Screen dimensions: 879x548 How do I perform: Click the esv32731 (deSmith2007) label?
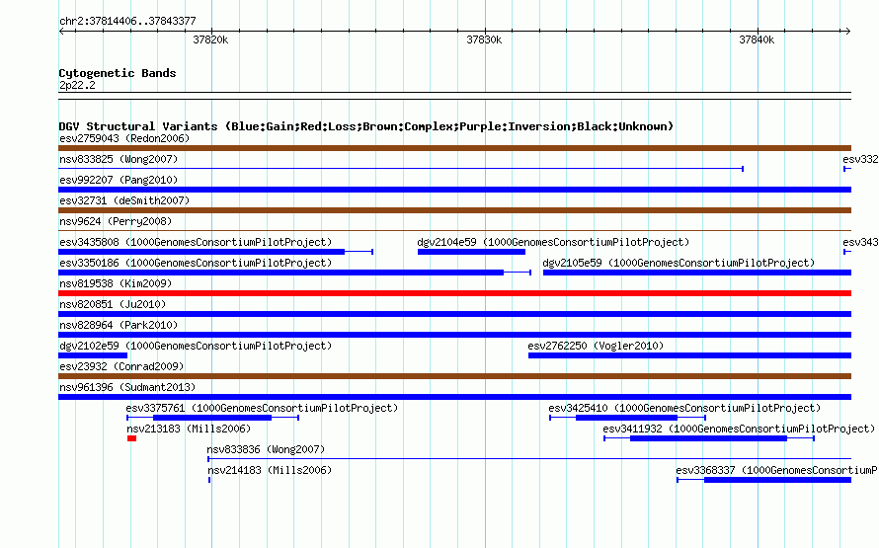tap(124, 200)
